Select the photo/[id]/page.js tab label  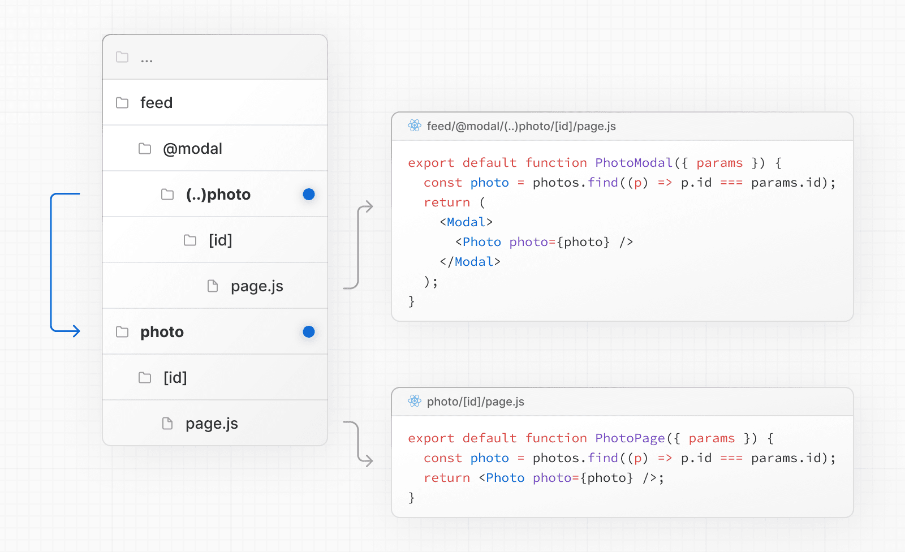pyautogui.click(x=475, y=402)
